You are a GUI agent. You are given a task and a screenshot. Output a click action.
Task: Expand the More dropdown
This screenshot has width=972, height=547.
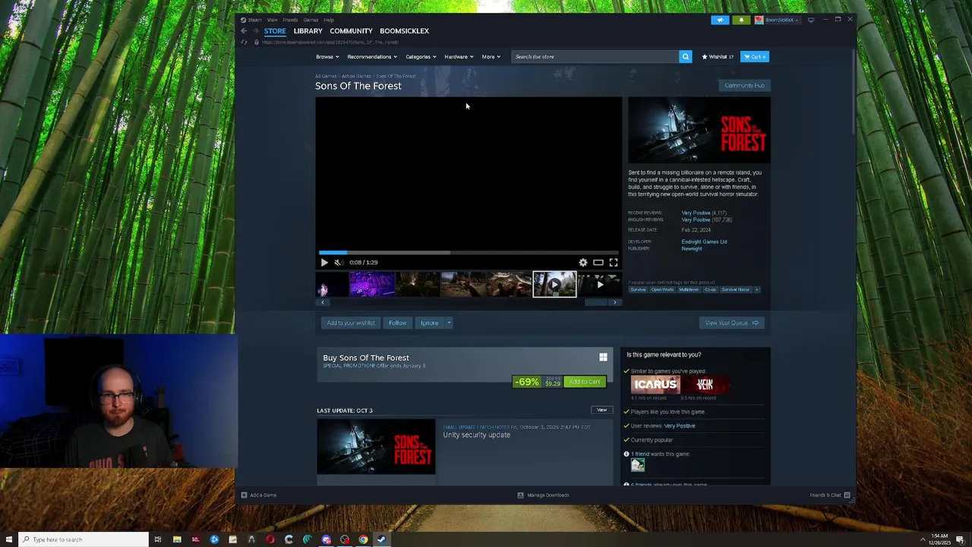pyautogui.click(x=491, y=56)
